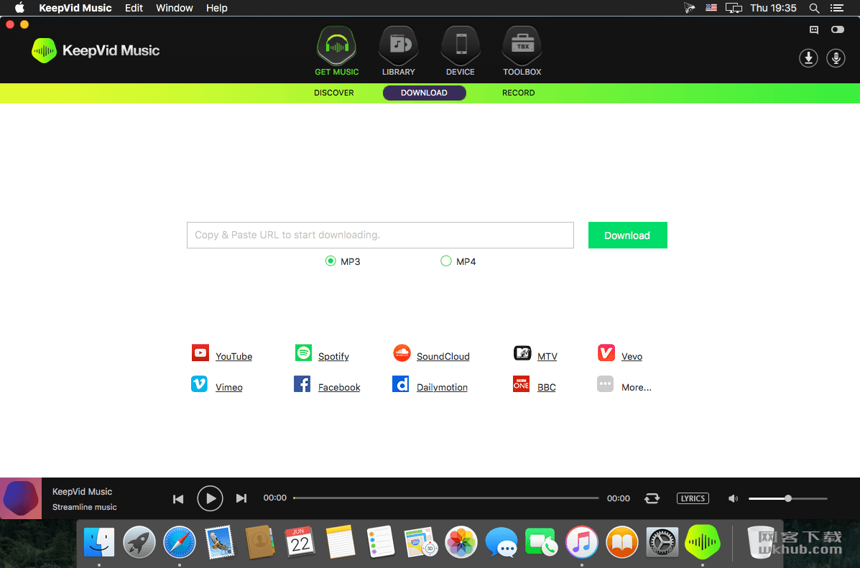Viewport: 860px width, 568px height.
Task: Click the Vevo icon
Action: click(x=606, y=353)
